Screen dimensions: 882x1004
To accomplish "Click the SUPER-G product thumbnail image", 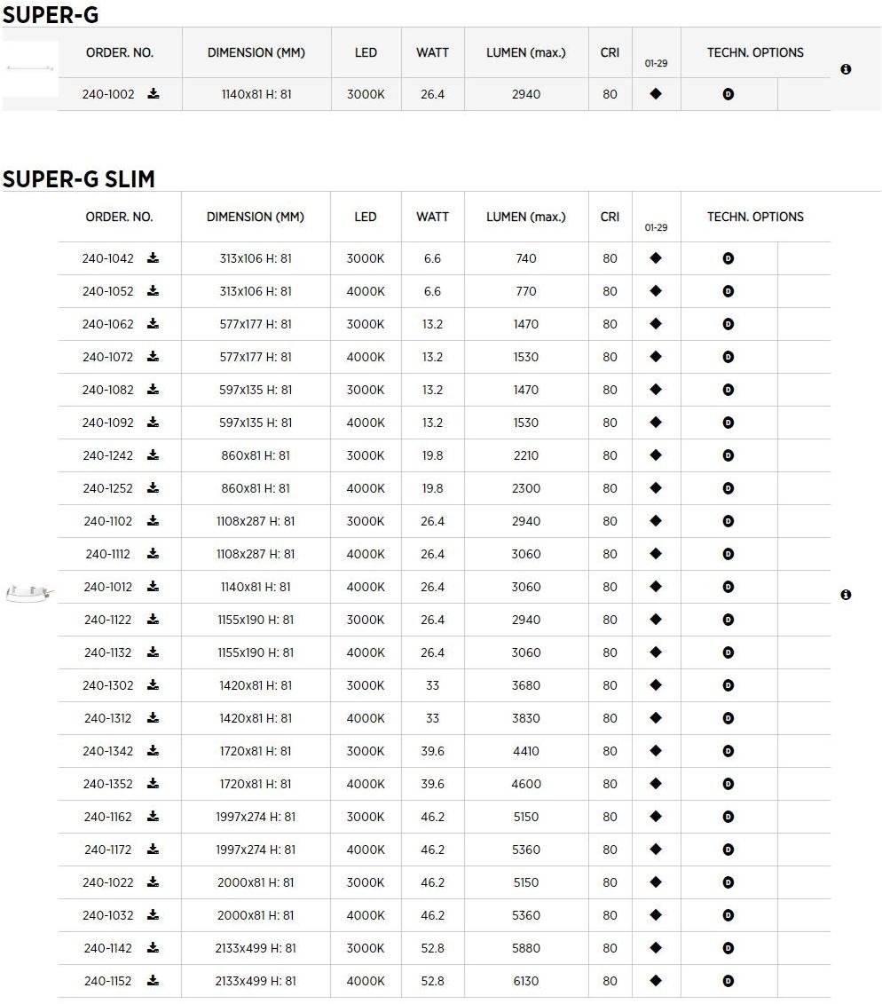I will click(30, 68).
